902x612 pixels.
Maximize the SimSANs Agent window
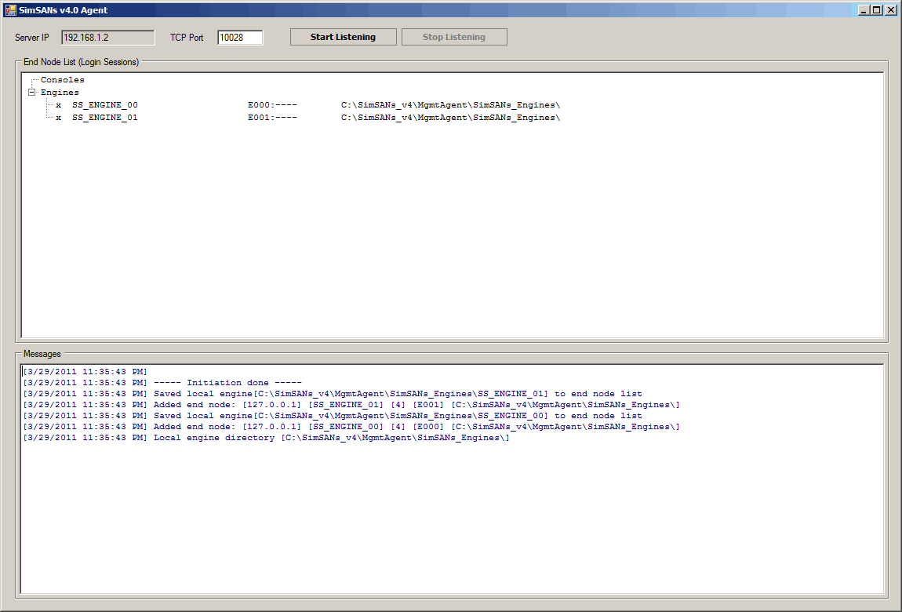coord(877,10)
